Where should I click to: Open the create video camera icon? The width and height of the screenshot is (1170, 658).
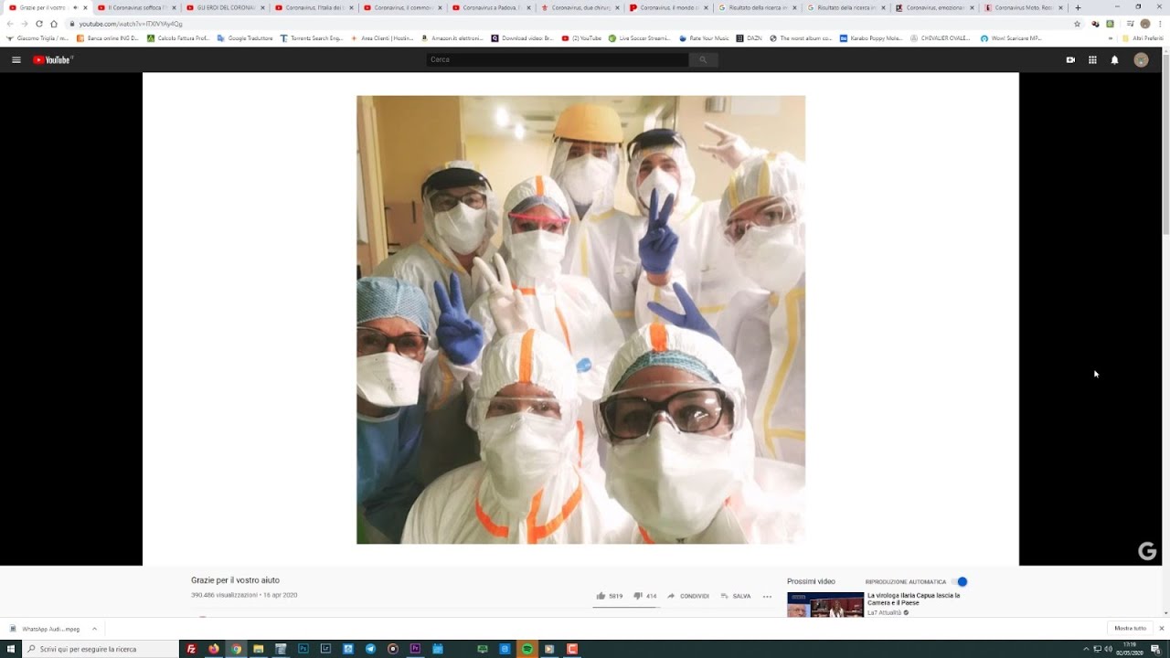pos(1070,59)
